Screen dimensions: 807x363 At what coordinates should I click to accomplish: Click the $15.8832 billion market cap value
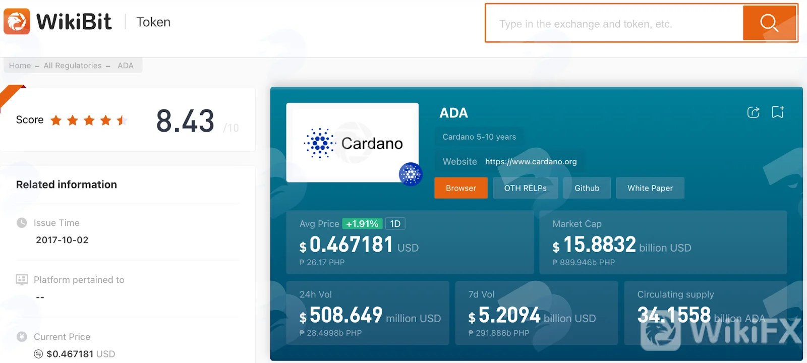(622, 245)
